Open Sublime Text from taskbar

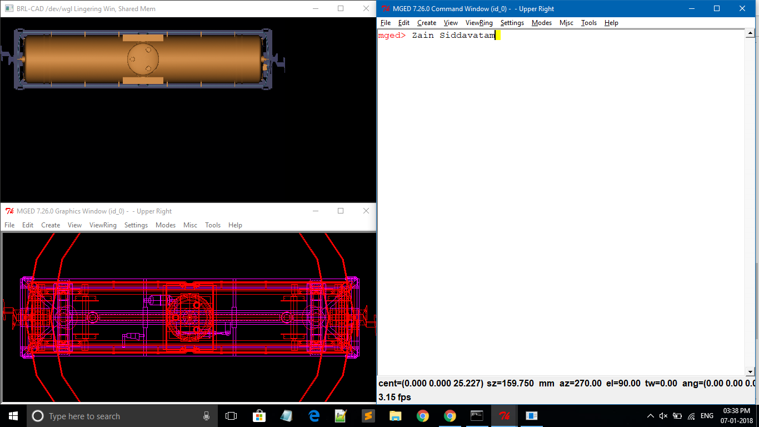tap(368, 416)
